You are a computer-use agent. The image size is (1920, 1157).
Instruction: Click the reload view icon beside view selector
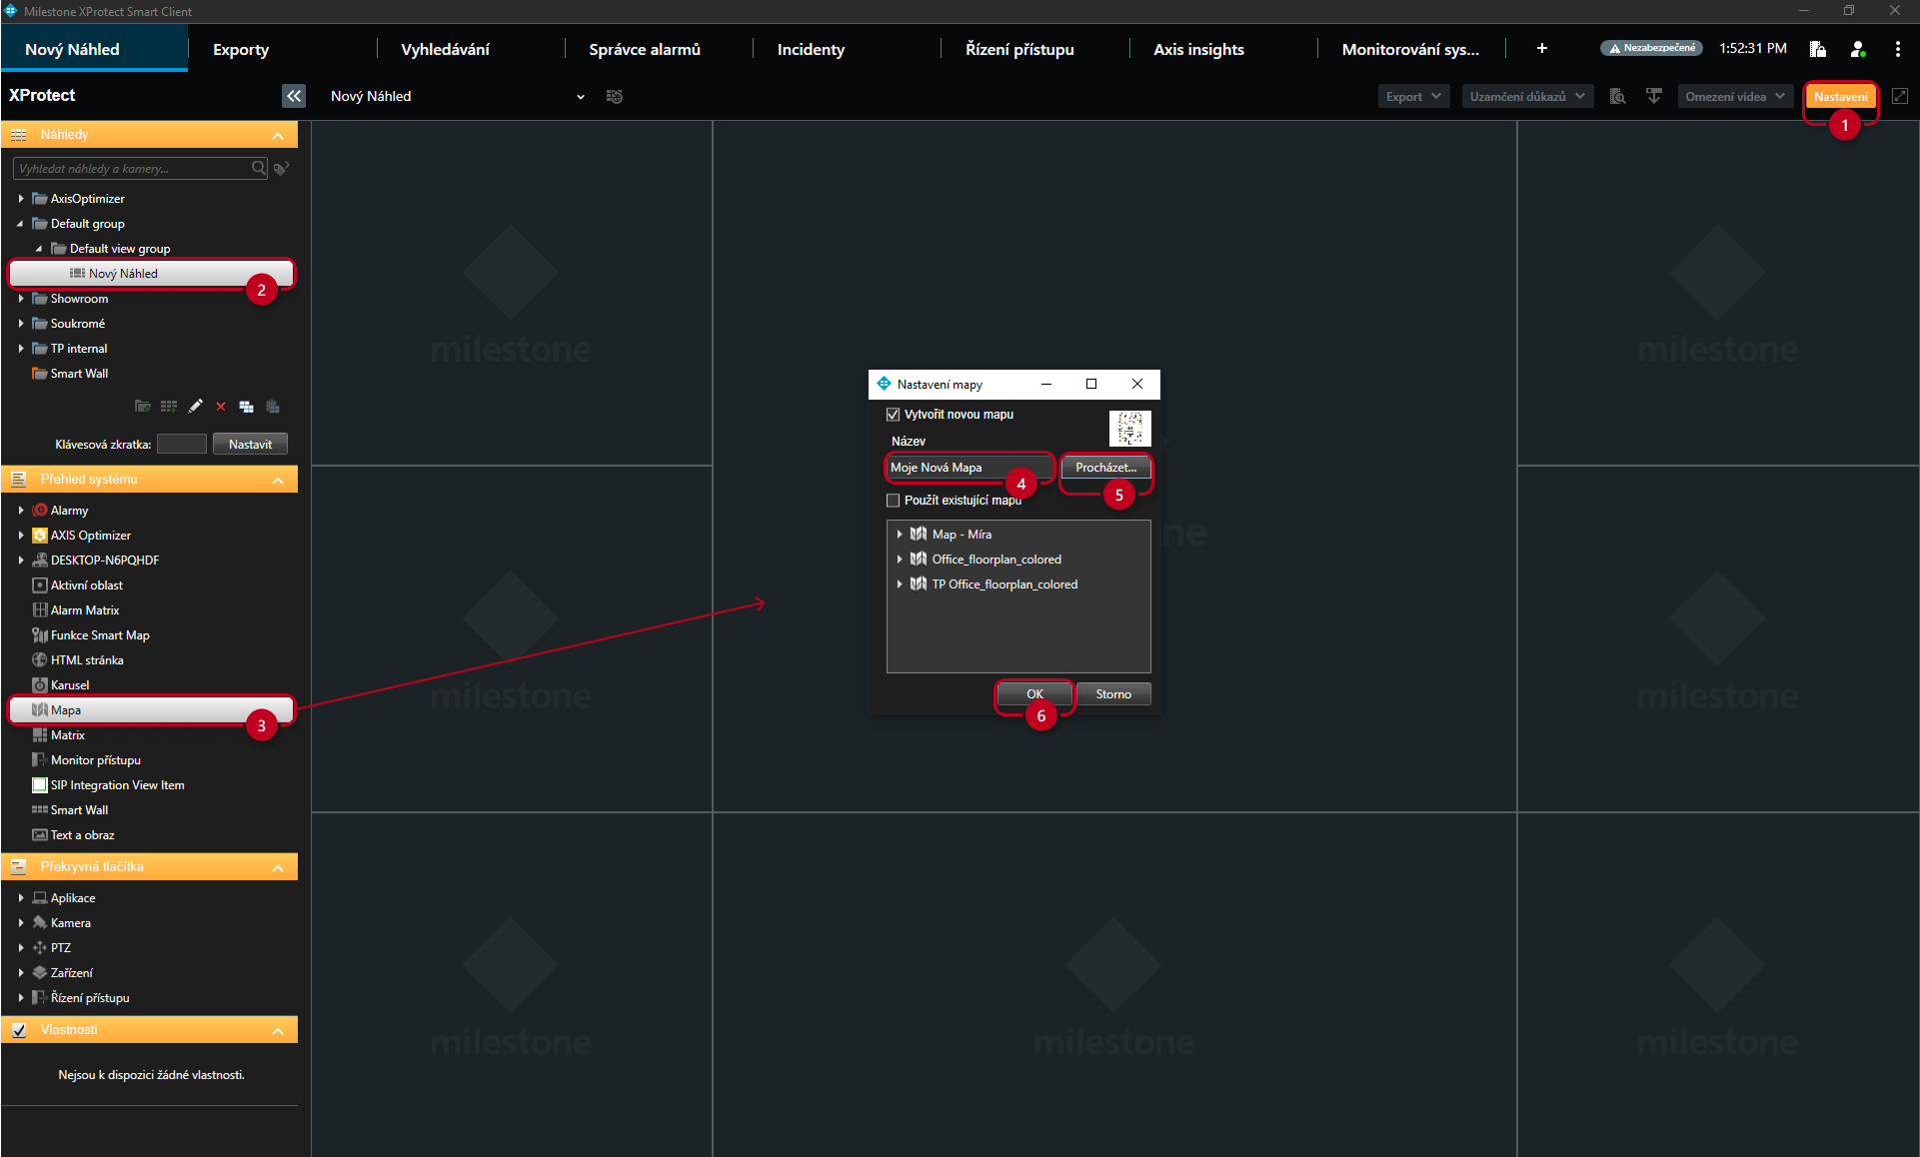pyautogui.click(x=615, y=96)
